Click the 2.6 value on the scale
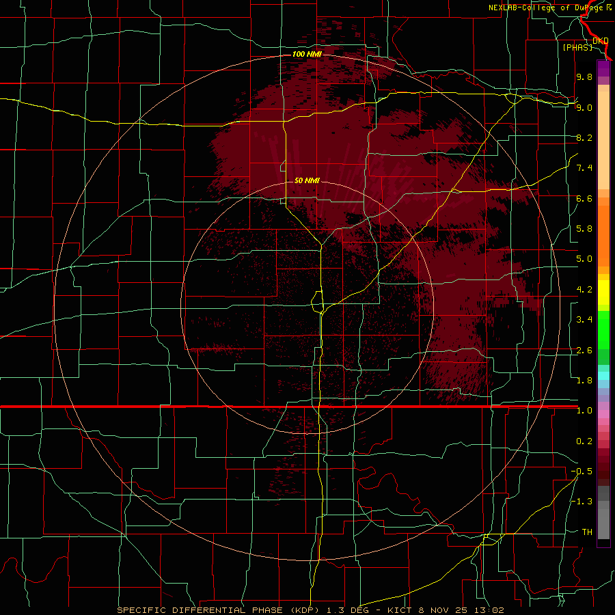This screenshot has width=615, height=615. [584, 351]
